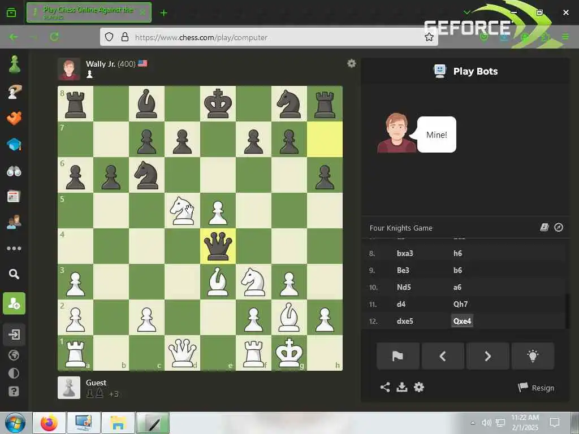Screen dimensions: 579x434
Task: Click the black queen on e4
Action: tap(218, 246)
